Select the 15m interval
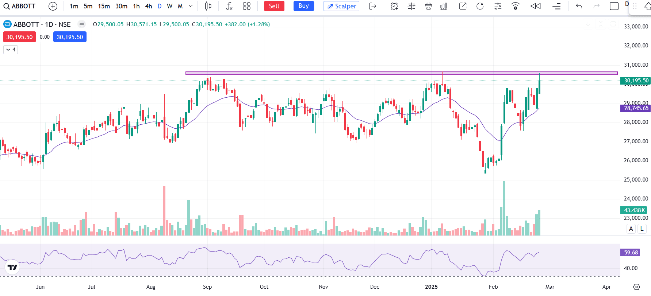The width and height of the screenshot is (651, 296). pos(104,6)
